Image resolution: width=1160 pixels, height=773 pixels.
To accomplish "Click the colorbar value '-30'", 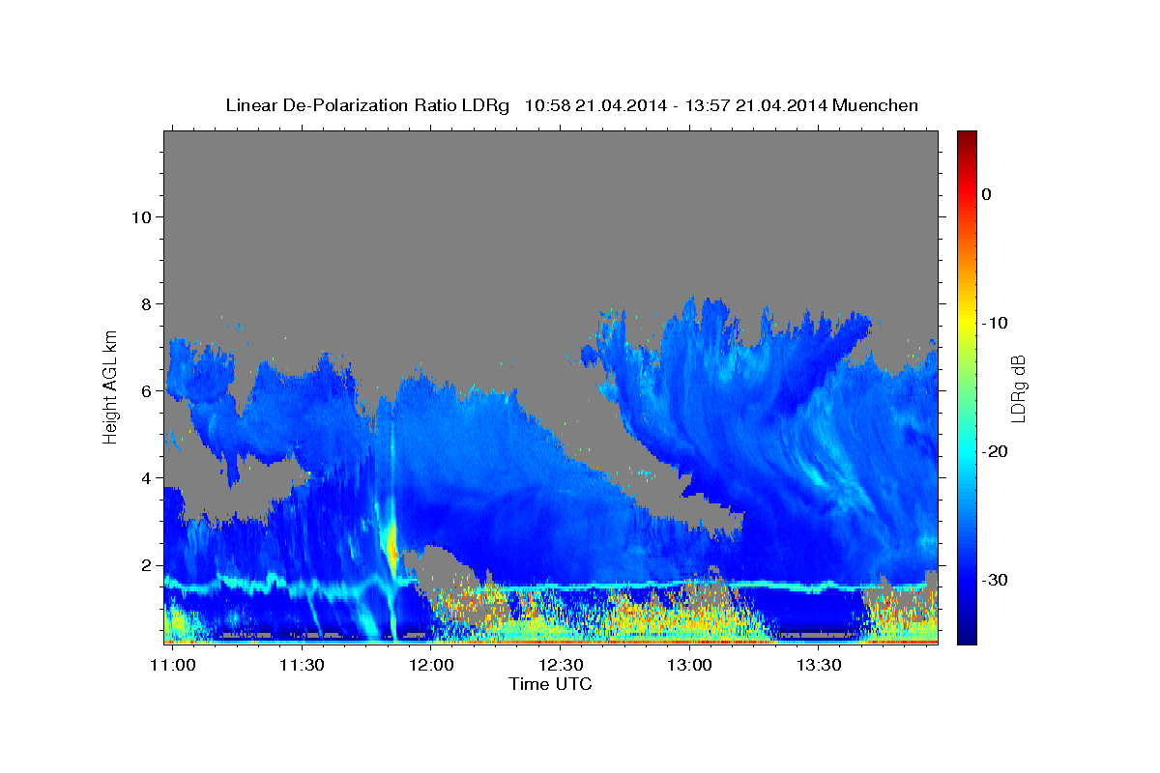I will tap(996, 580).
